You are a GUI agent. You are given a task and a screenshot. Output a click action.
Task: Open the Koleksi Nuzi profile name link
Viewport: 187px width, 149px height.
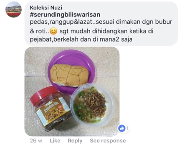point(46,8)
